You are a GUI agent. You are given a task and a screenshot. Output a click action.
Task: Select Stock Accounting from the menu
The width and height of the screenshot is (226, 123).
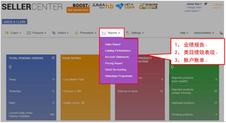coord(116,69)
